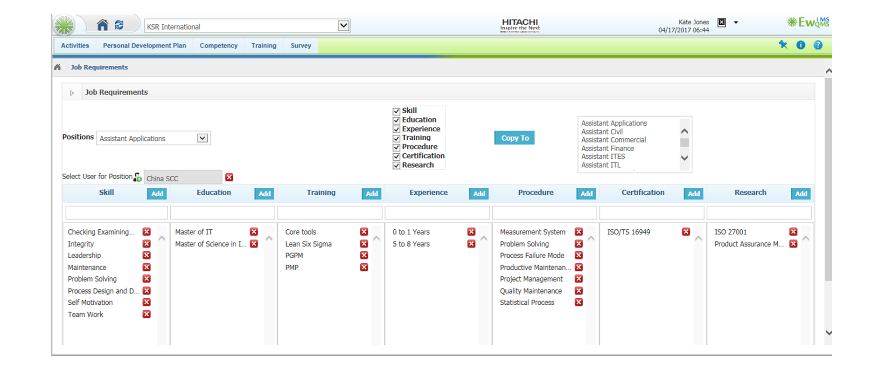The height and width of the screenshot is (370, 879).
Task: Click Add next to Certification
Action: point(694,194)
